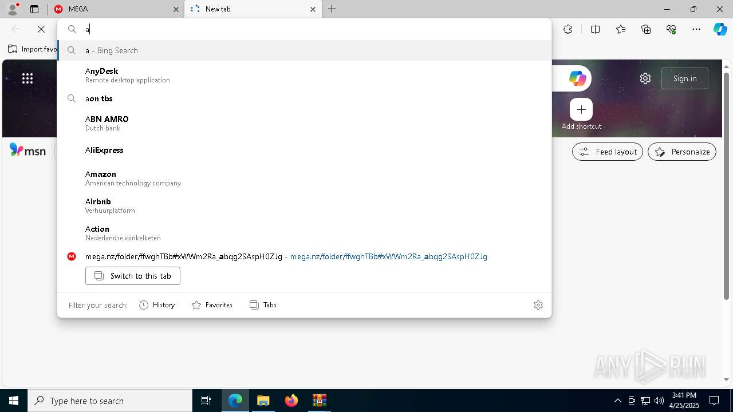The image size is (733, 412).
Task: Stop loading the page
Action: pyautogui.click(x=41, y=29)
